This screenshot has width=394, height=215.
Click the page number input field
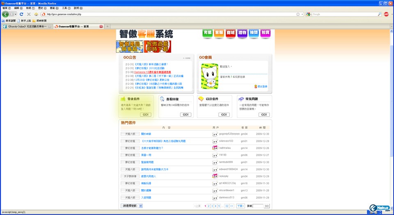point(258,206)
